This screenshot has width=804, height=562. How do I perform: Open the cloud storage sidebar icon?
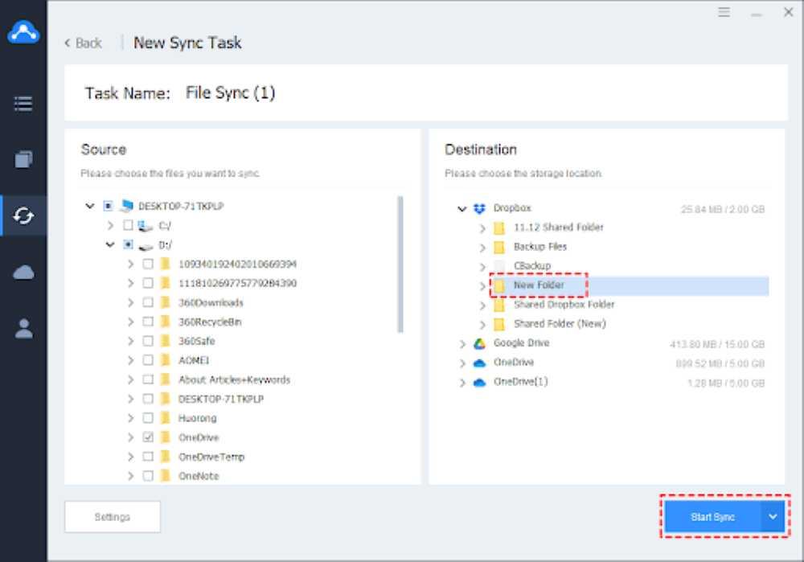(23, 273)
